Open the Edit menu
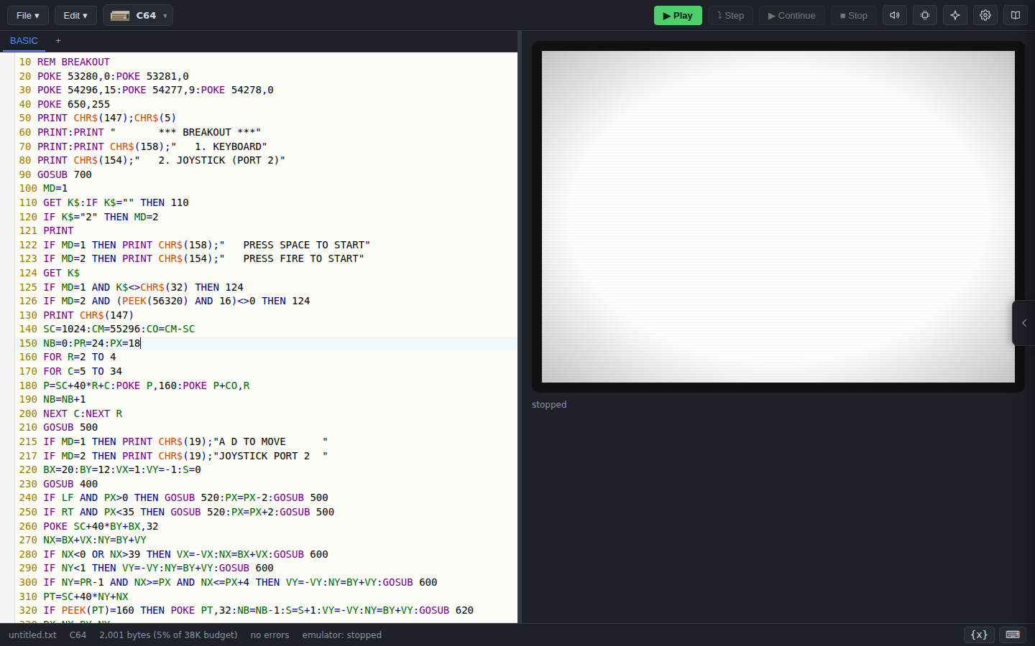The height and width of the screenshot is (646, 1035). [75, 15]
